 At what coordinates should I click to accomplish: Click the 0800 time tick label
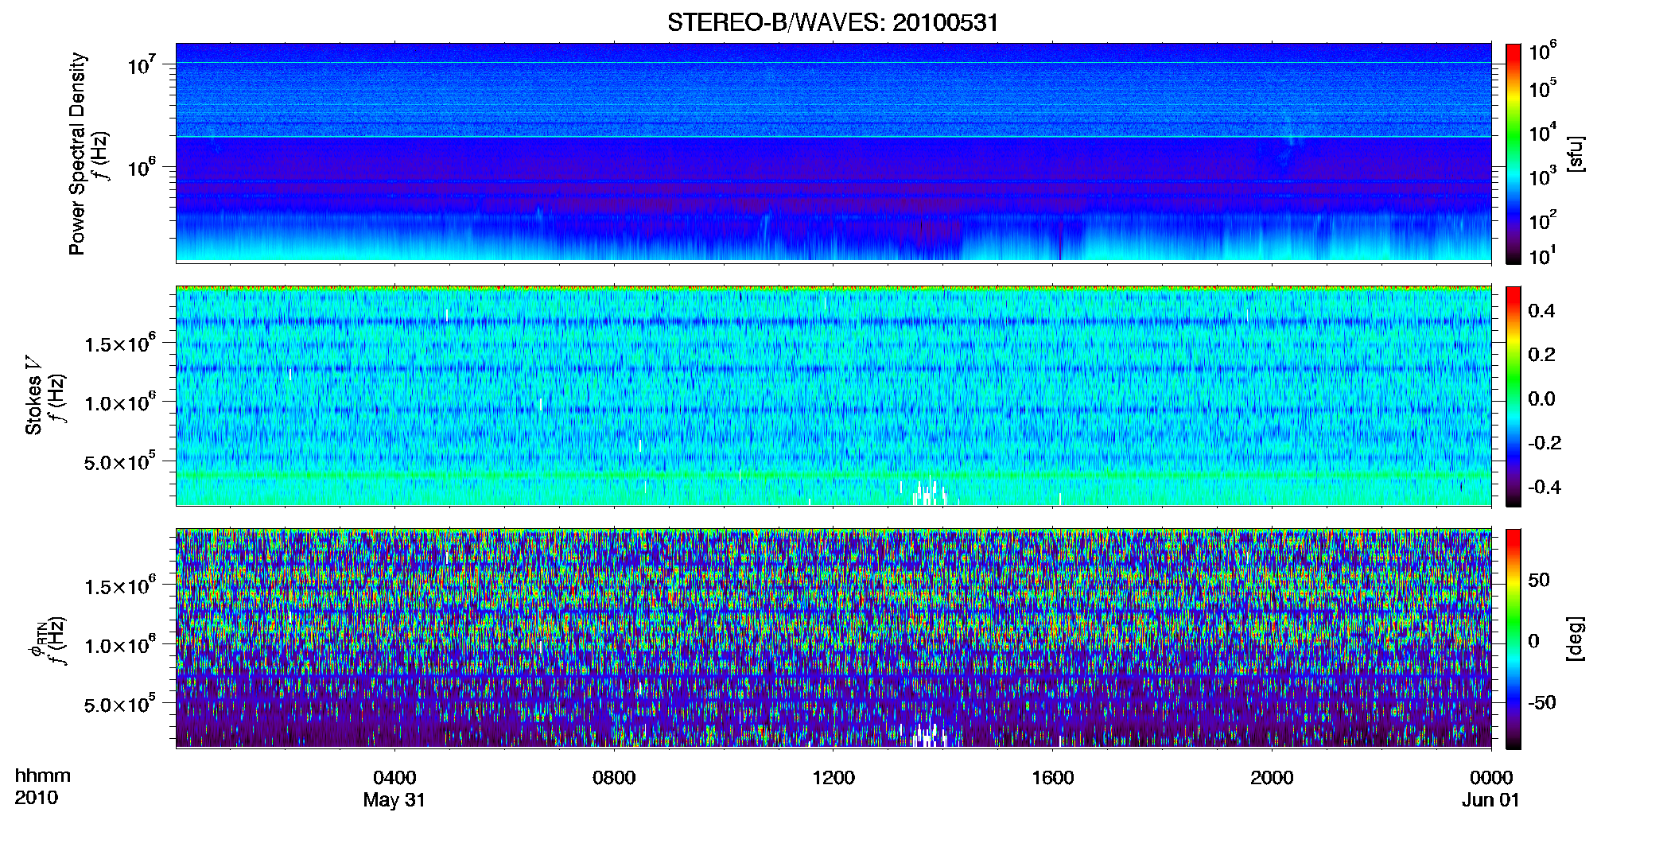coord(614,777)
